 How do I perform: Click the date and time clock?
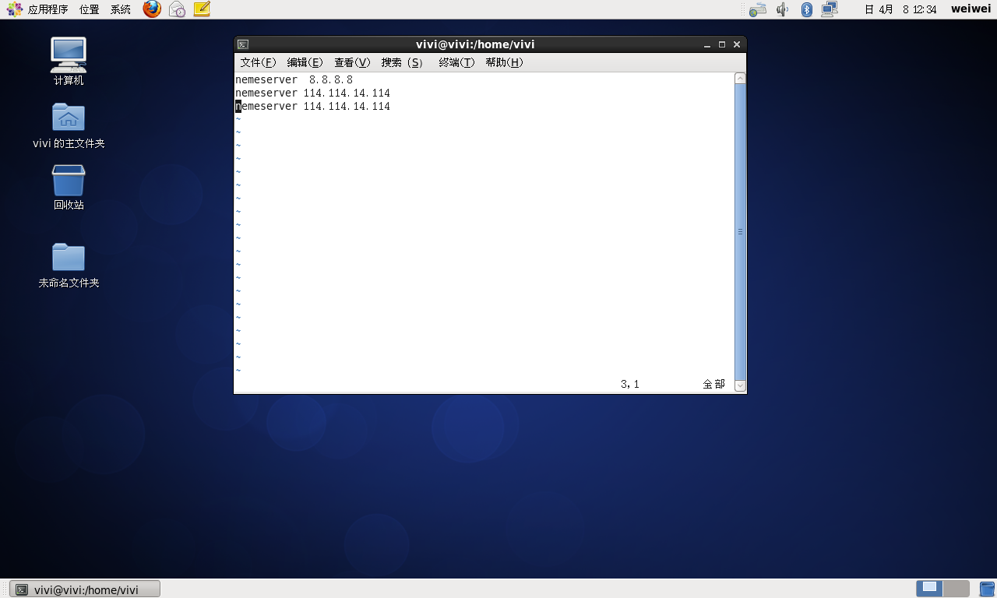click(900, 9)
